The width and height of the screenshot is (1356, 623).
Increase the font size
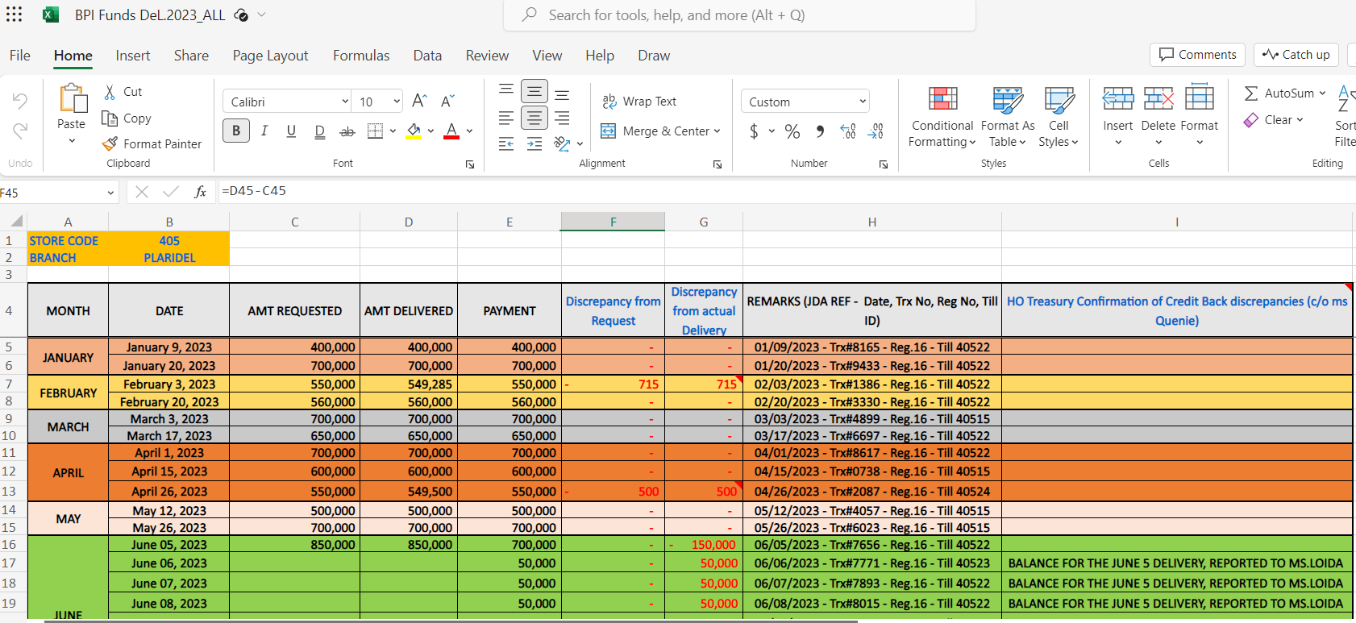tap(419, 102)
